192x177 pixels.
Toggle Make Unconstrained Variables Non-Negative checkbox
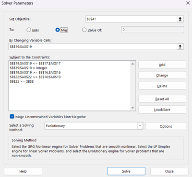tap(12, 117)
